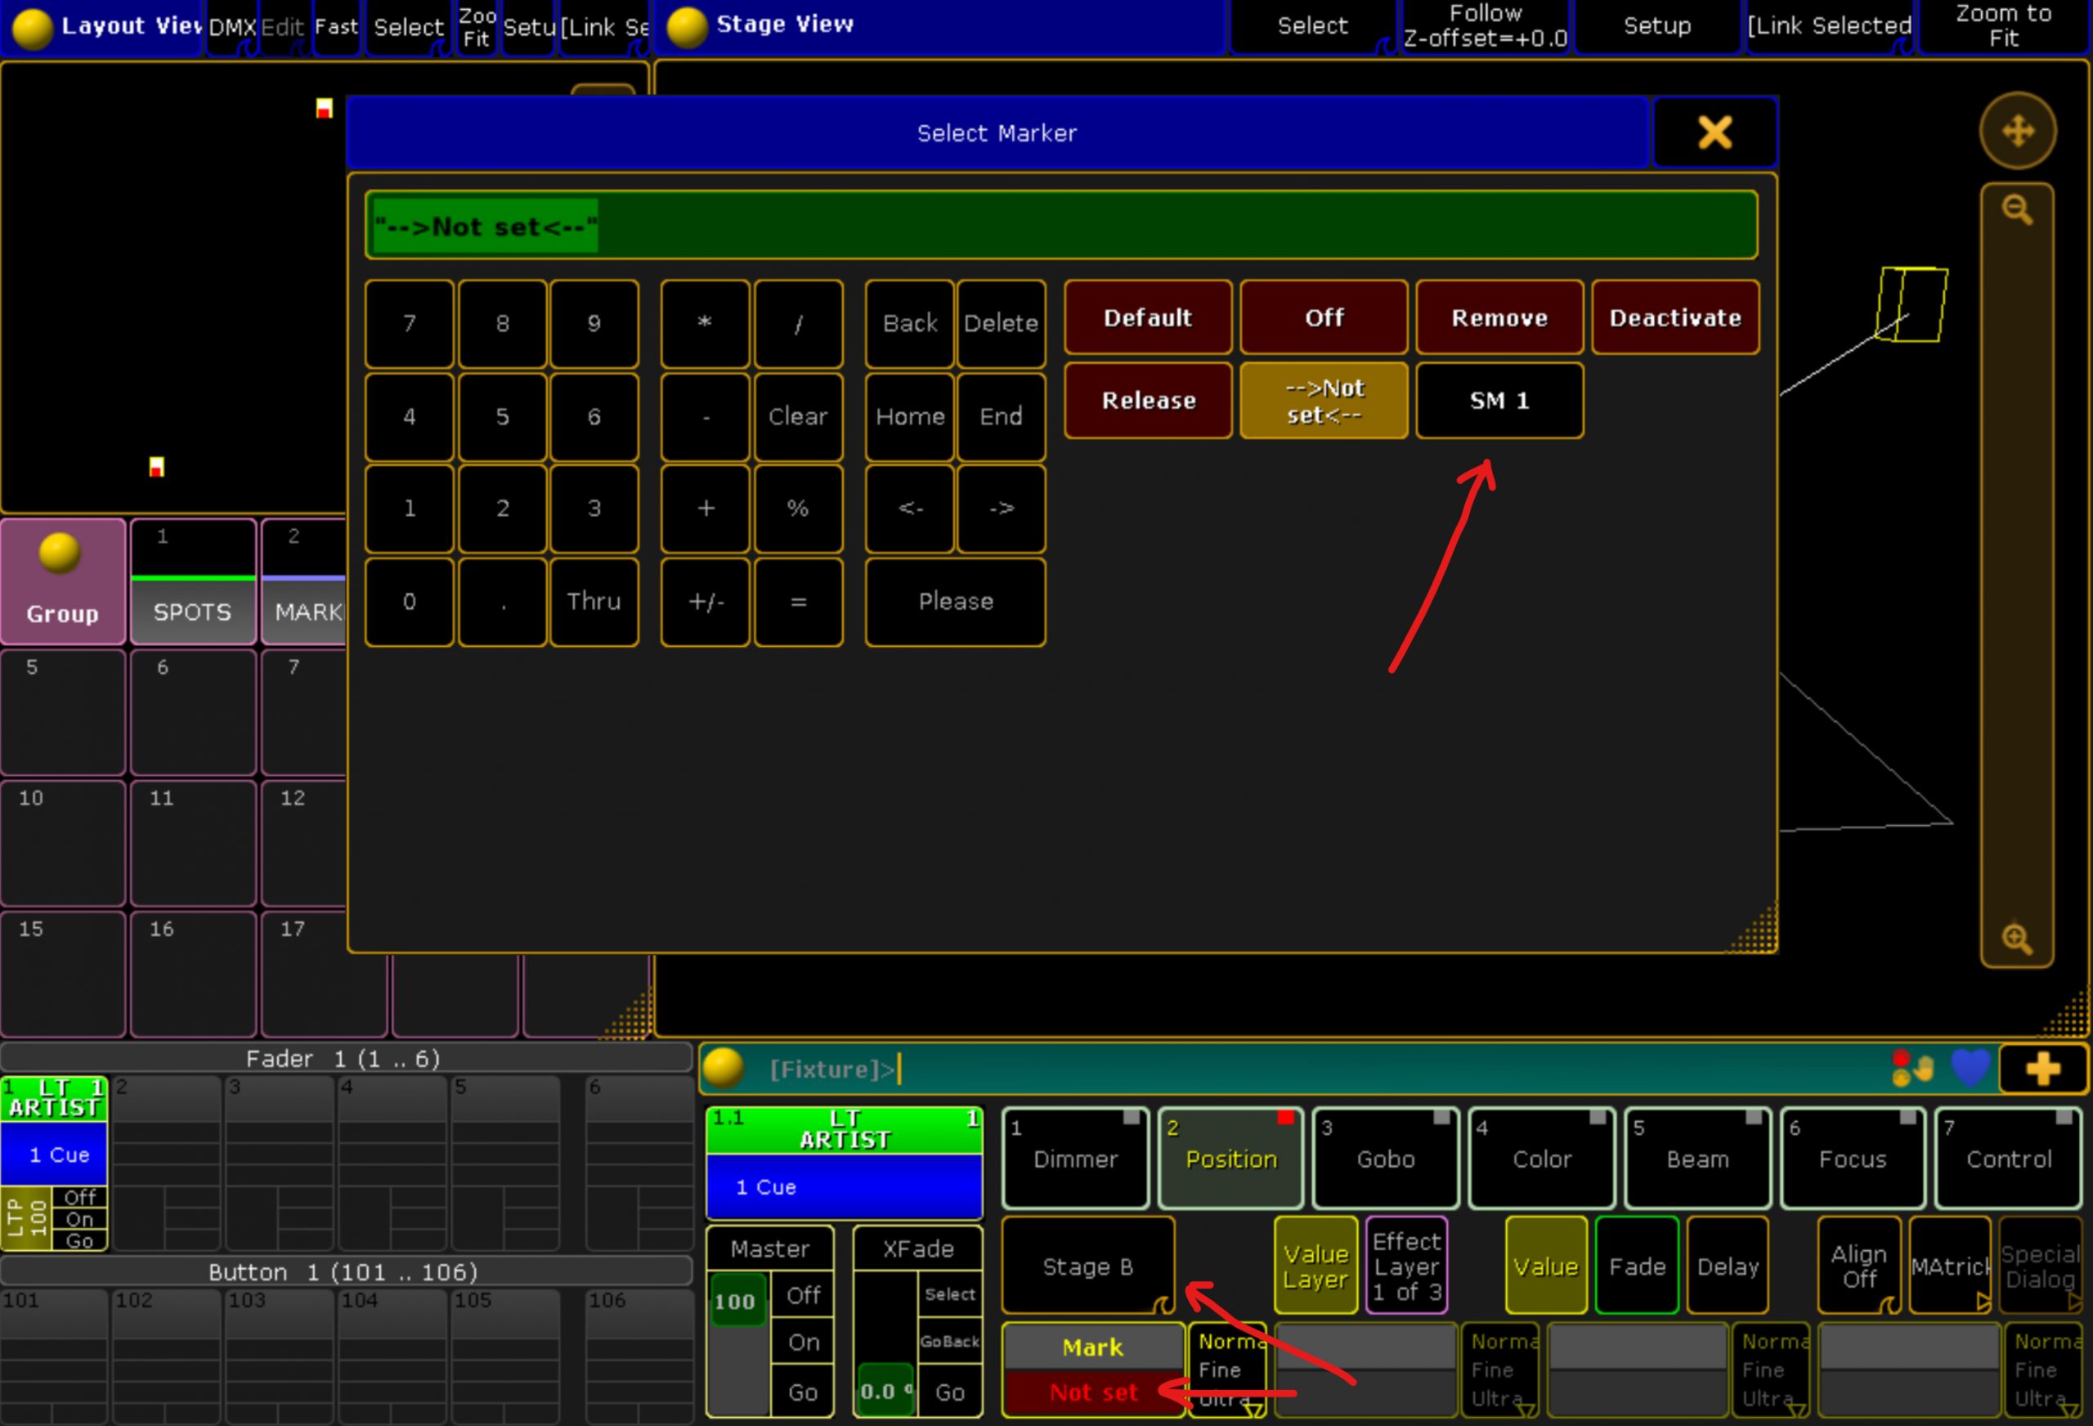The height and width of the screenshot is (1426, 2093).
Task: Toggle the Align Off button
Action: pyautogui.click(x=1859, y=1266)
